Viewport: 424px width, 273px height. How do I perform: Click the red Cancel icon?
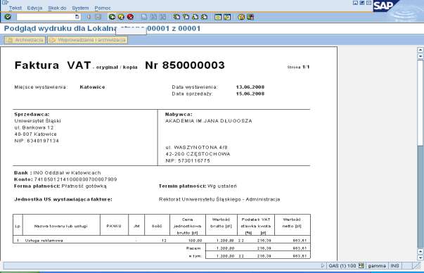coord(130,17)
